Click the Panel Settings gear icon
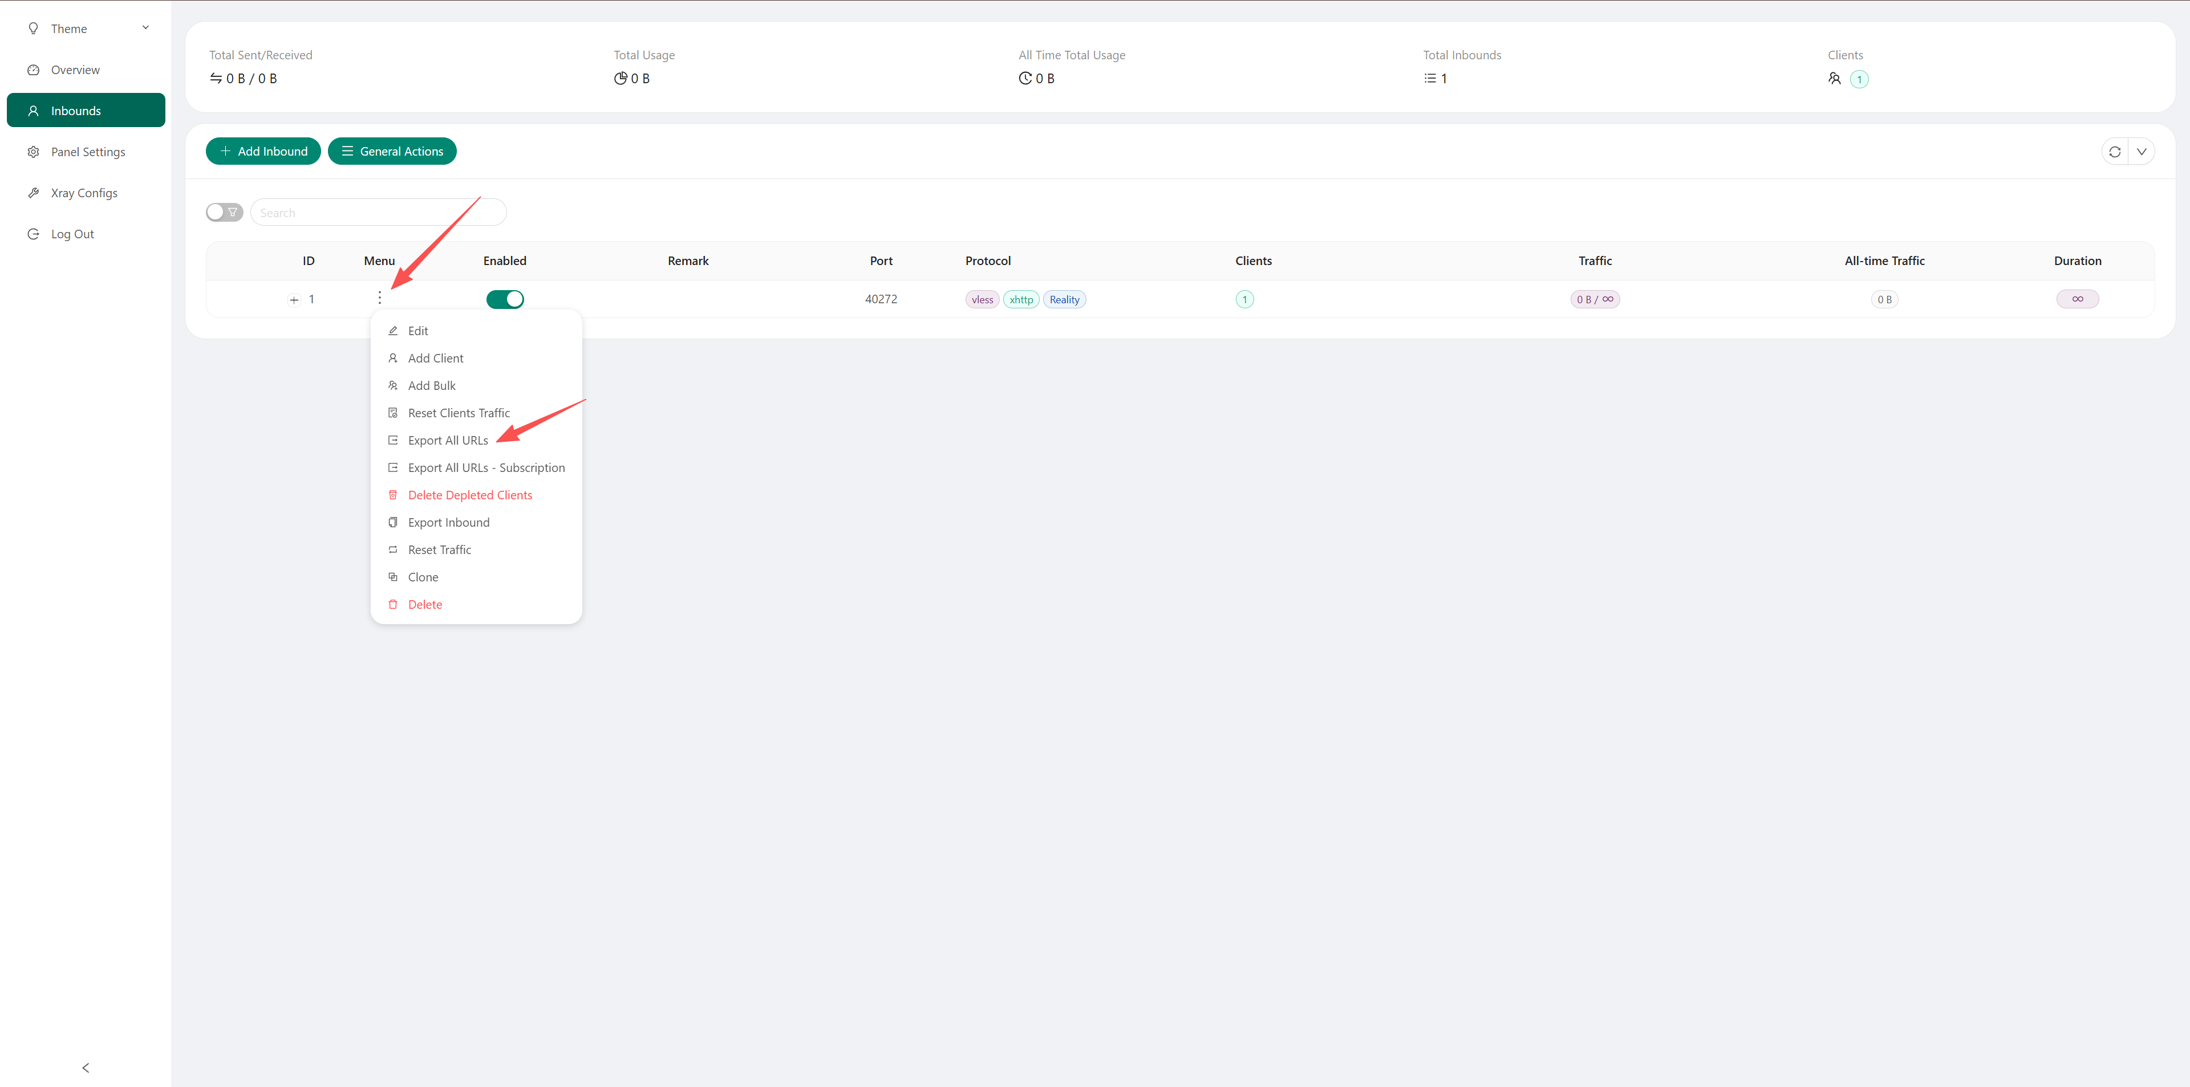Screen dimensions: 2190x1087 [33, 152]
